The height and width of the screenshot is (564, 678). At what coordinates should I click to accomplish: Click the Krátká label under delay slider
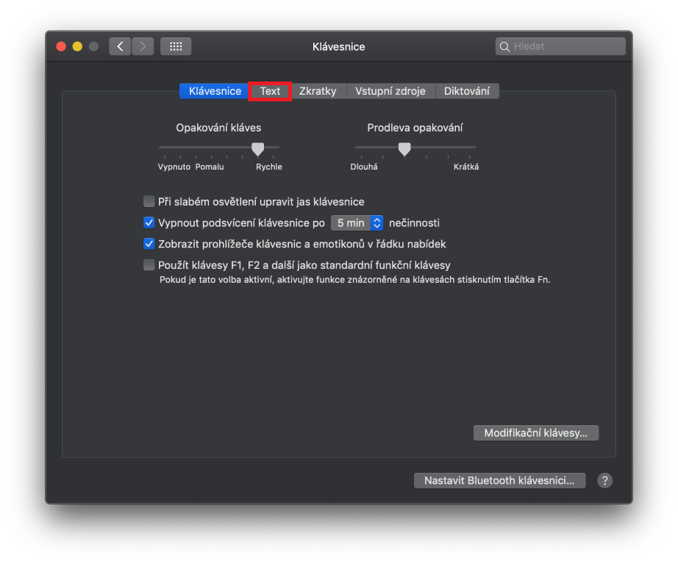466,167
